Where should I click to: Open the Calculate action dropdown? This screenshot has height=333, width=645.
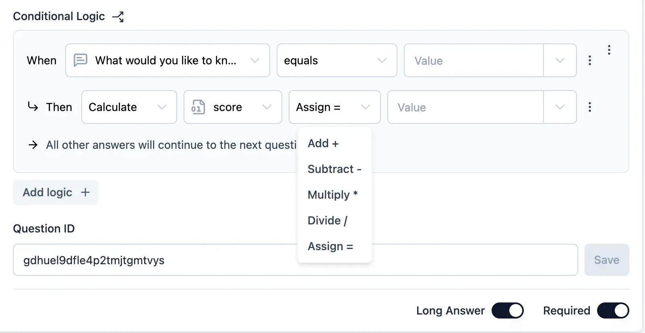129,107
